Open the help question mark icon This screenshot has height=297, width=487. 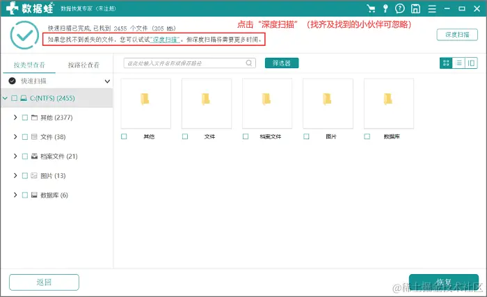coord(400,8)
